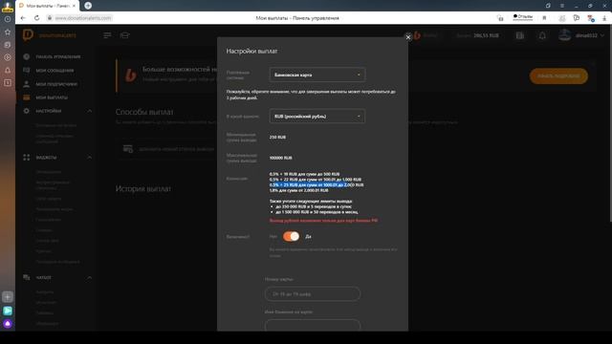Click the notifications bell in browser left sidebar
This screenshot has height=344, width=612.
tap(8, 70)
